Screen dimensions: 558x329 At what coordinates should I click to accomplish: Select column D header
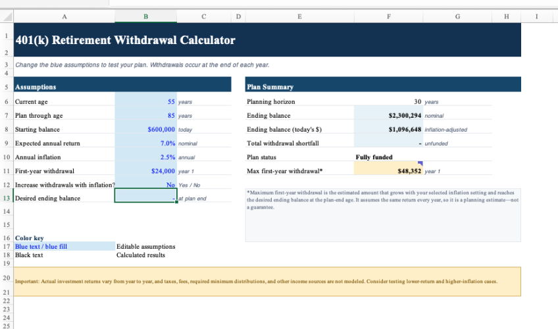point(238,16)
